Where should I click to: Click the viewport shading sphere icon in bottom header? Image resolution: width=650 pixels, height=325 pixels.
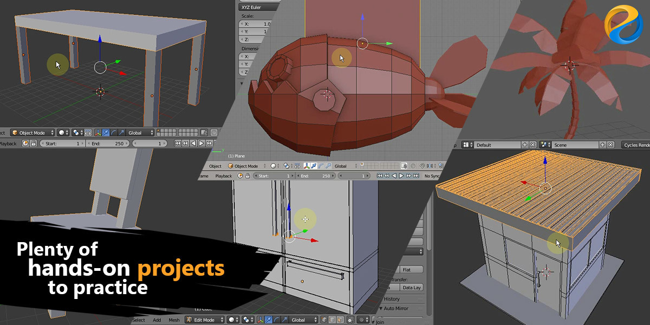(231, 320)
